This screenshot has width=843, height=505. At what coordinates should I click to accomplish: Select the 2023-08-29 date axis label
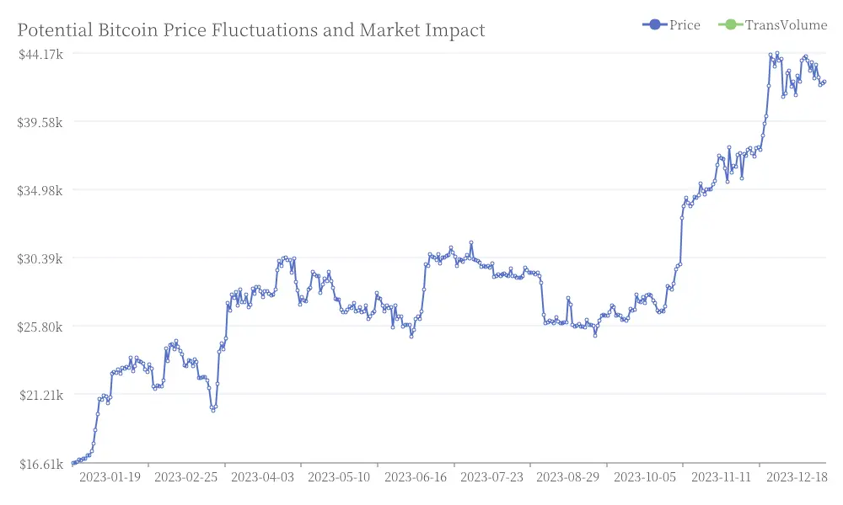[567, 477]
